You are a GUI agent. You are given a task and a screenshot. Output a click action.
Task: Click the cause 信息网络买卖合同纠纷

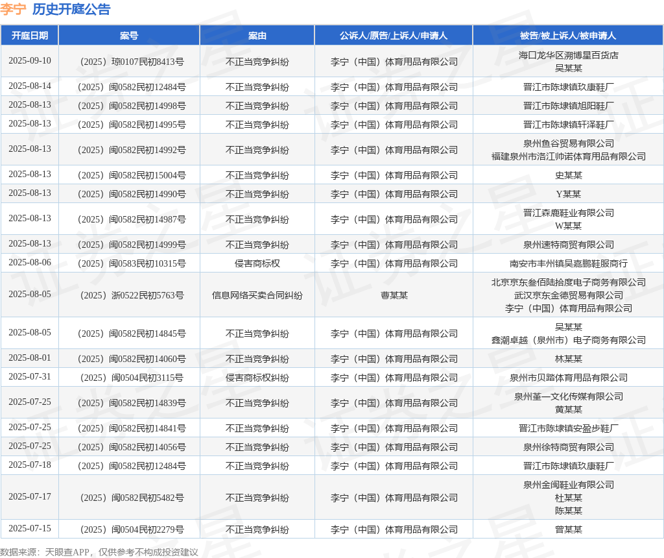[x=257, y=295]
